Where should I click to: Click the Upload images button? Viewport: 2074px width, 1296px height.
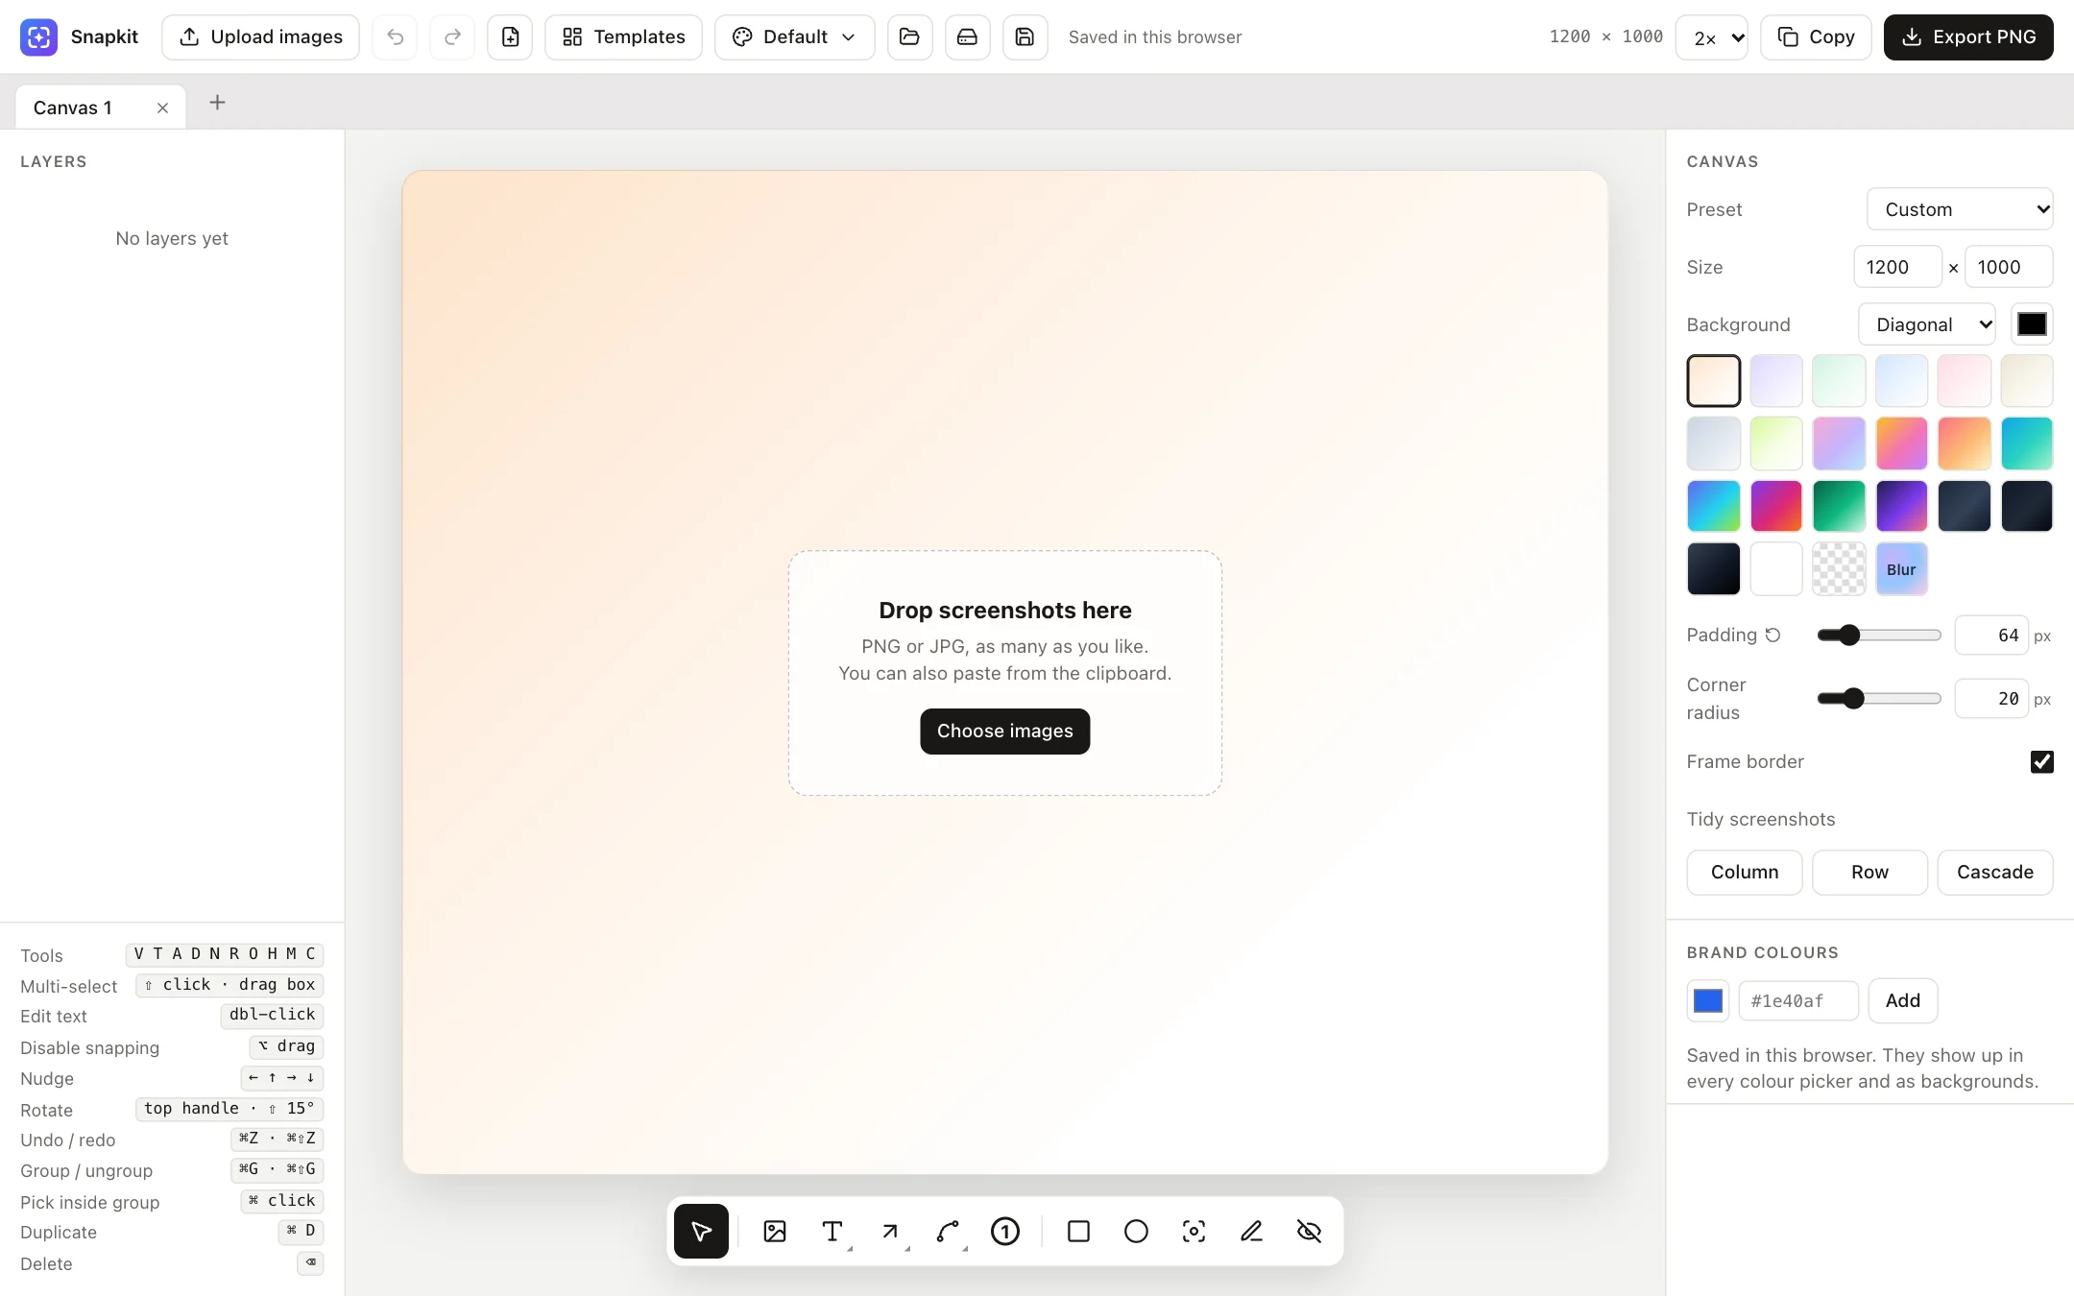click(x=260, y=36)
